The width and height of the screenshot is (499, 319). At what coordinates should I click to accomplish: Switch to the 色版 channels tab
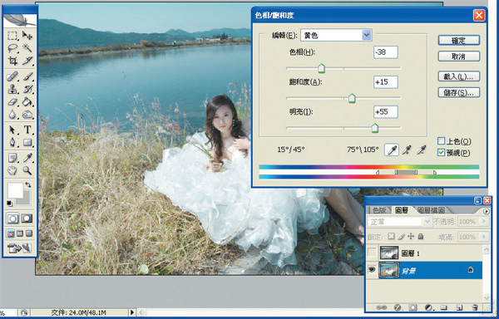tap(379, 210)
